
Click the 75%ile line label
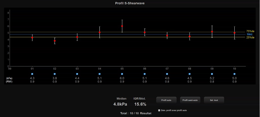coord(250,31)
